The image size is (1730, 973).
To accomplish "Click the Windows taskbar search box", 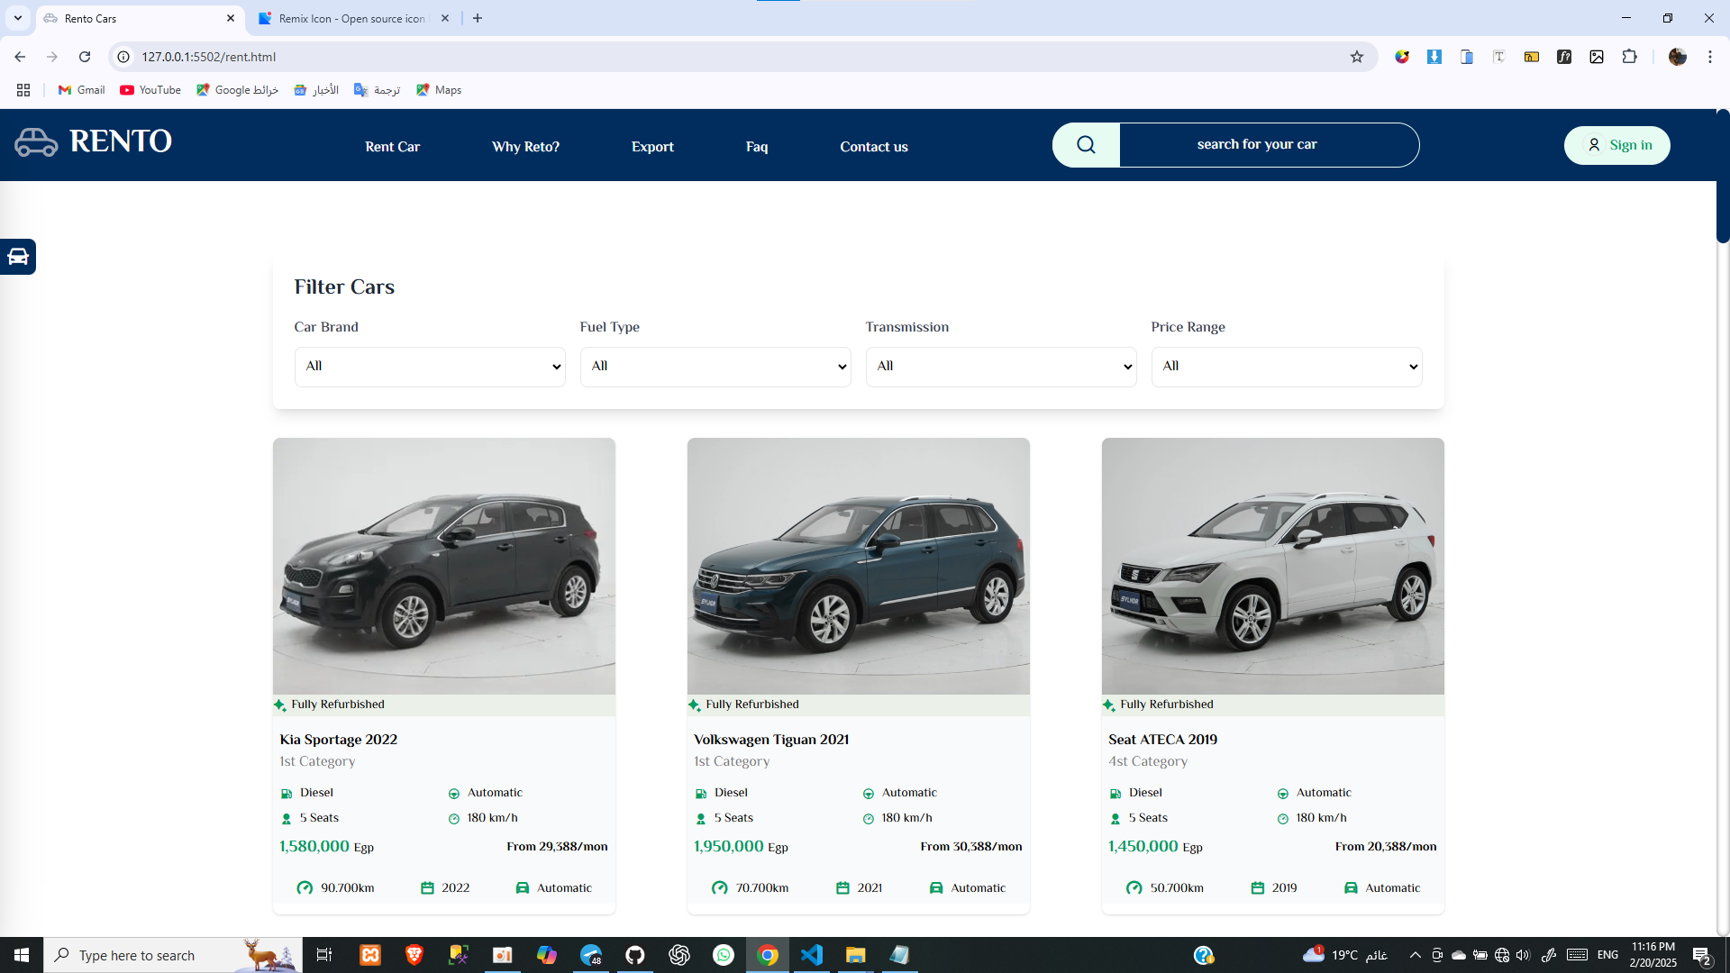I will coord(173,955).
